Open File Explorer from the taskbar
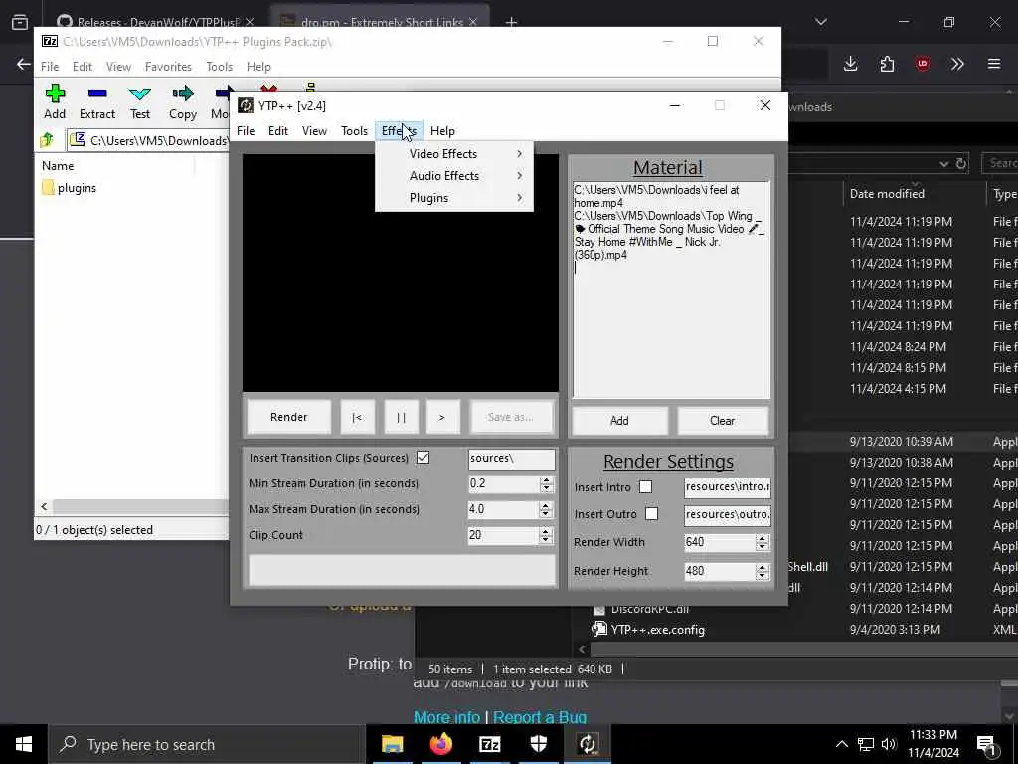 [392, 744]
